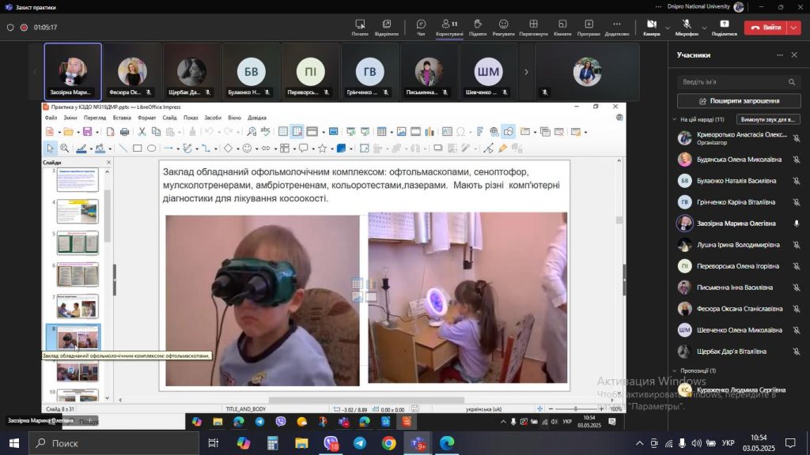Open Користувачі participants panel button
The height and width of the screenshot is (455, 810).
point(449,28)
